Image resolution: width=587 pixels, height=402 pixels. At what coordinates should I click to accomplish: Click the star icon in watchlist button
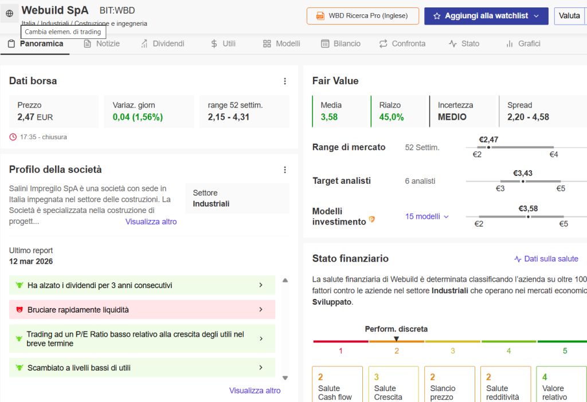(436, 16)
